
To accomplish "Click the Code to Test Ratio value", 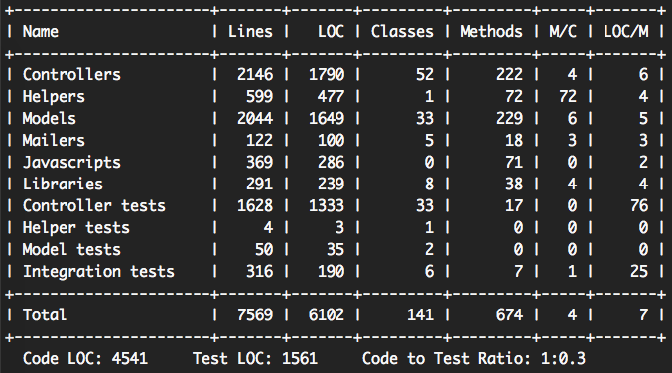I will (563, 358).
